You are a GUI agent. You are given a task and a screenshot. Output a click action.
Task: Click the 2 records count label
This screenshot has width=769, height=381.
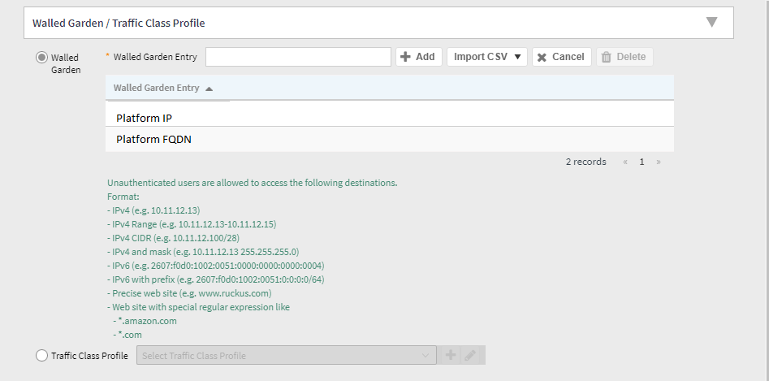pos(585,162)
